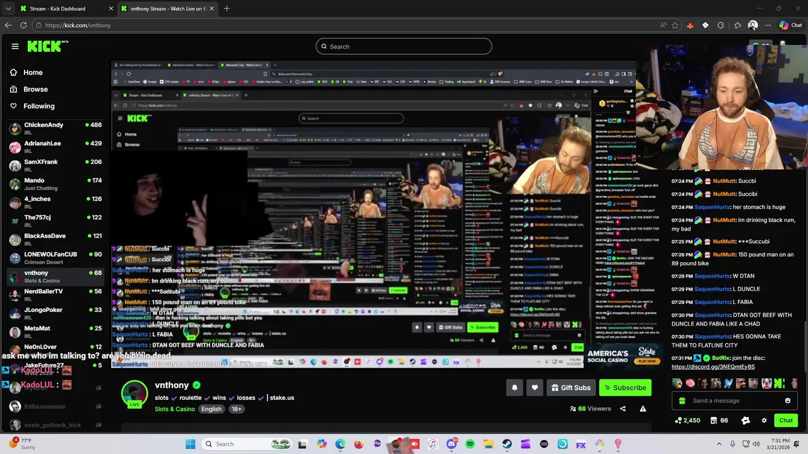Click the Home sidebar icon
This screenshot has width=808, height=454.
coord(13,73)
